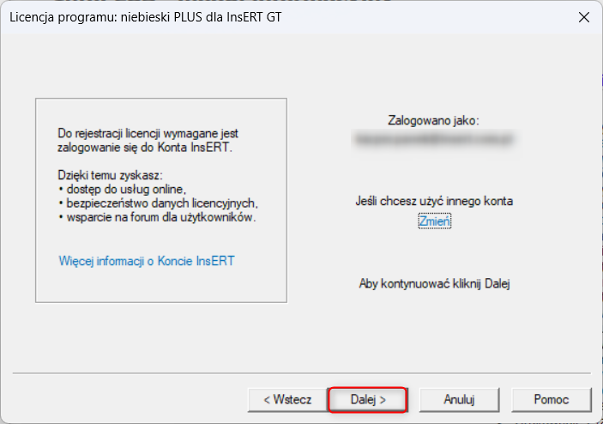Click the blurred logged-in account email
Viewport: 603px width, 424px height.
tap(434, 139)
